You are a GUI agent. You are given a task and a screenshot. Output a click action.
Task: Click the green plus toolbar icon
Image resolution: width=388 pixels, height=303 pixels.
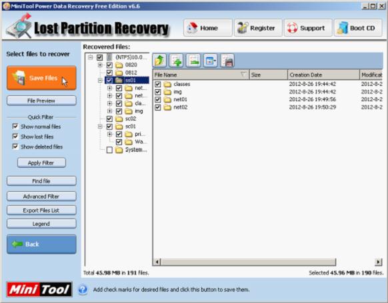tap(177, 61)
